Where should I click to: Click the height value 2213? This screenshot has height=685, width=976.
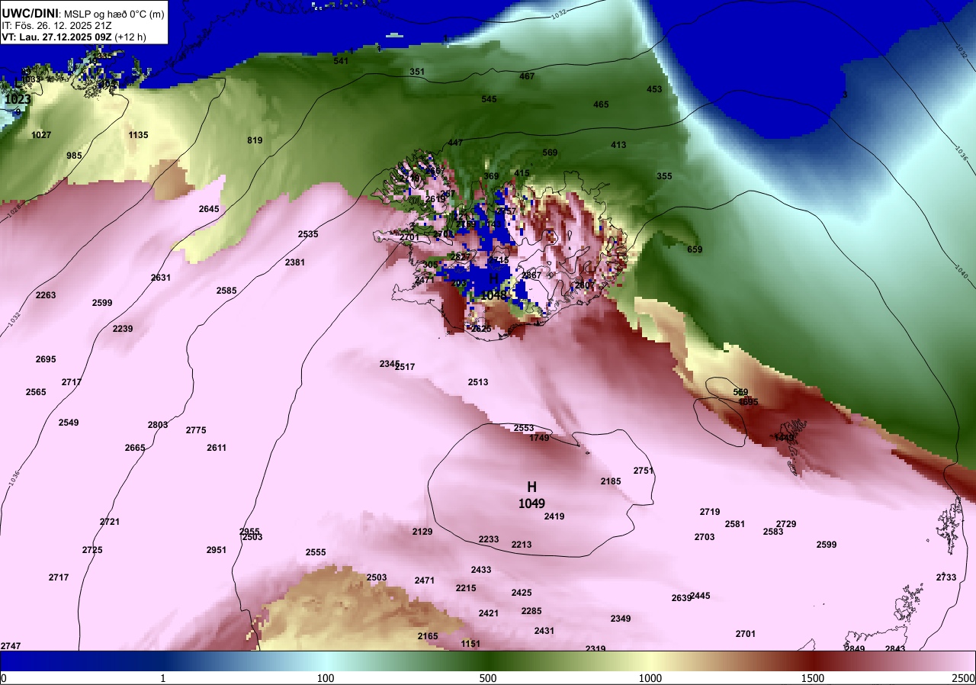(522, 545)
